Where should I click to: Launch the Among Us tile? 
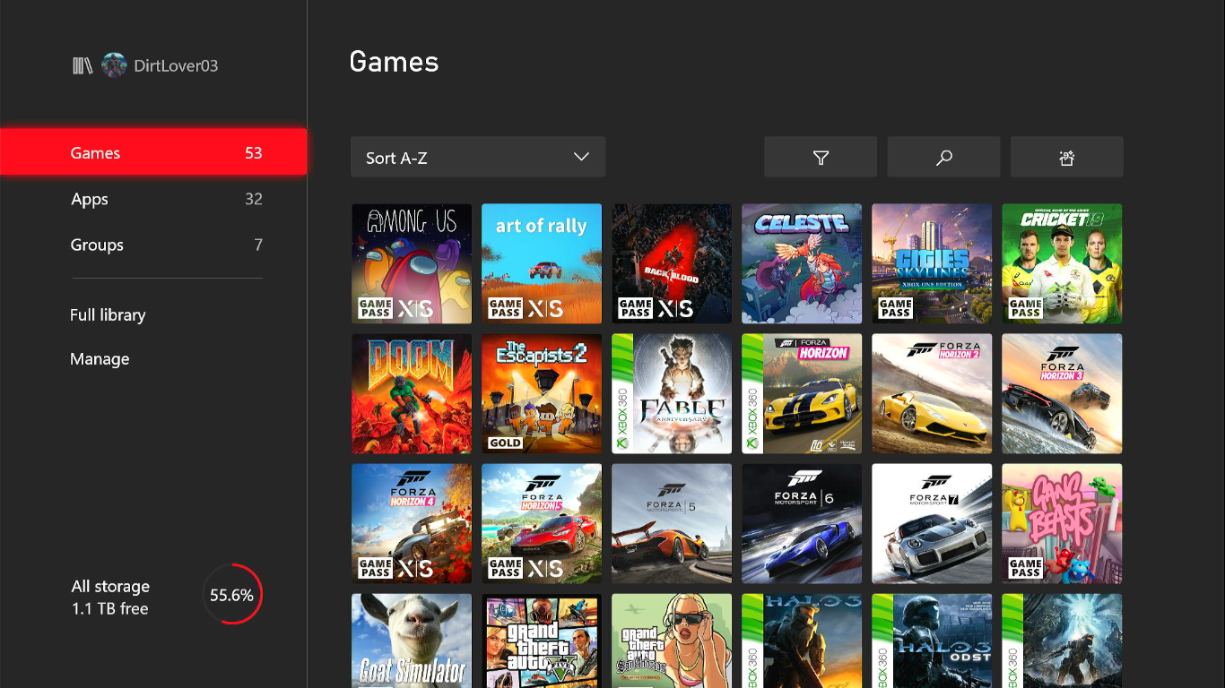tap(412, 263)
